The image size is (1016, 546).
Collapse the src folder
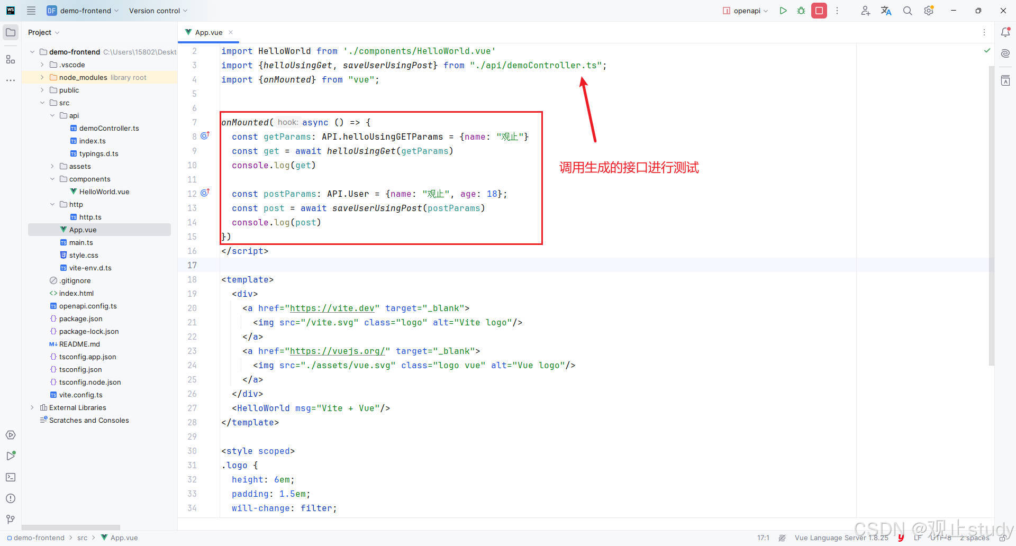pos(42,103)
